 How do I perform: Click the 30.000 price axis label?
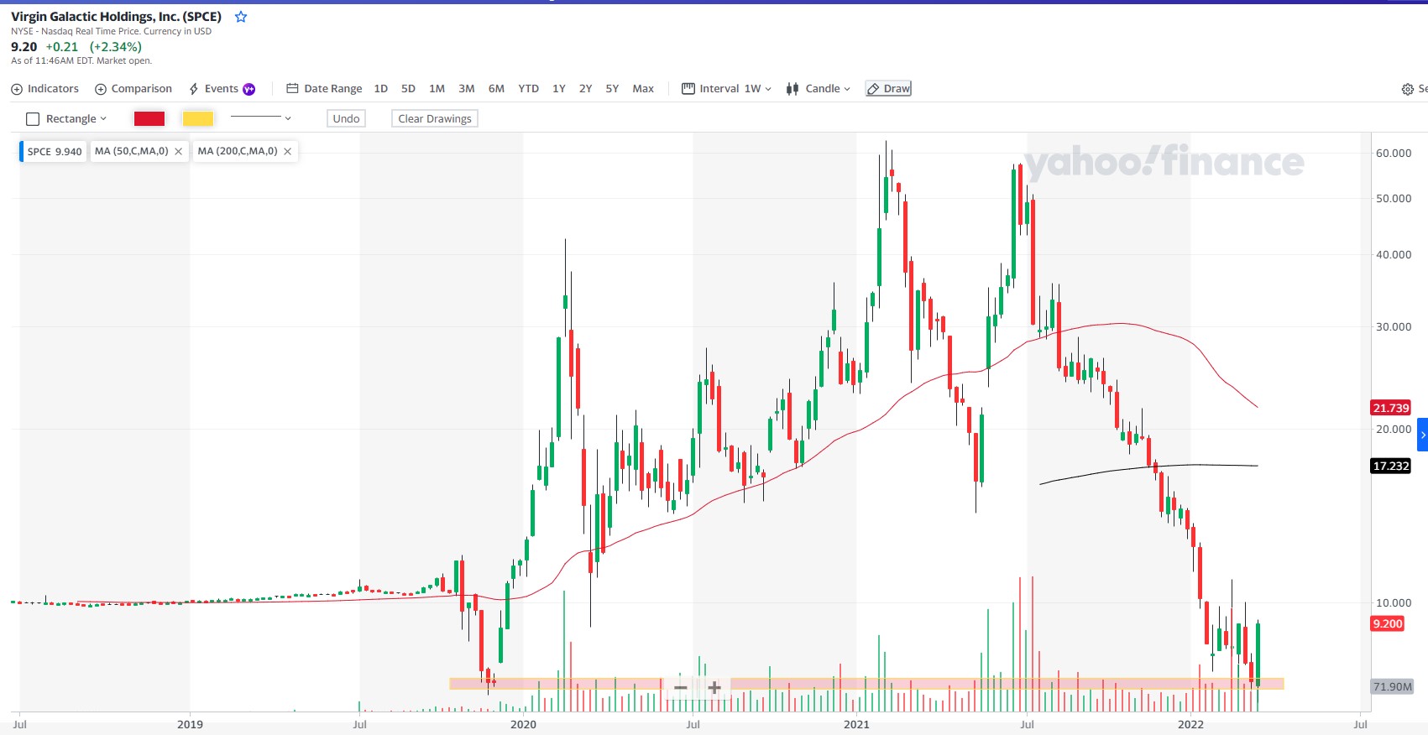1394,326
